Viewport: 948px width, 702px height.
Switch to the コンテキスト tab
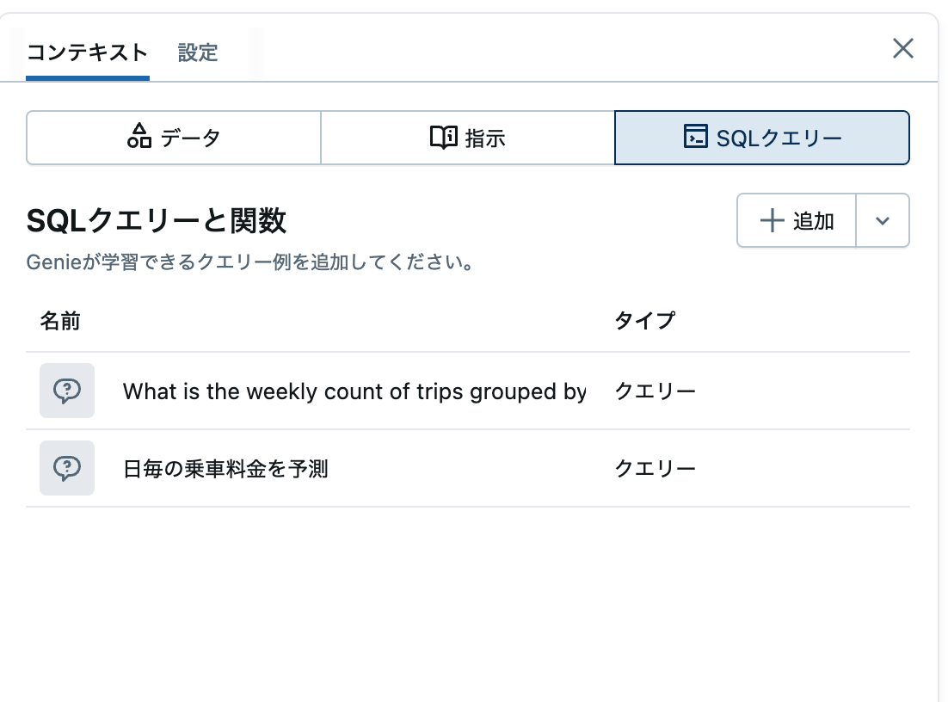[x=87, y=52]
